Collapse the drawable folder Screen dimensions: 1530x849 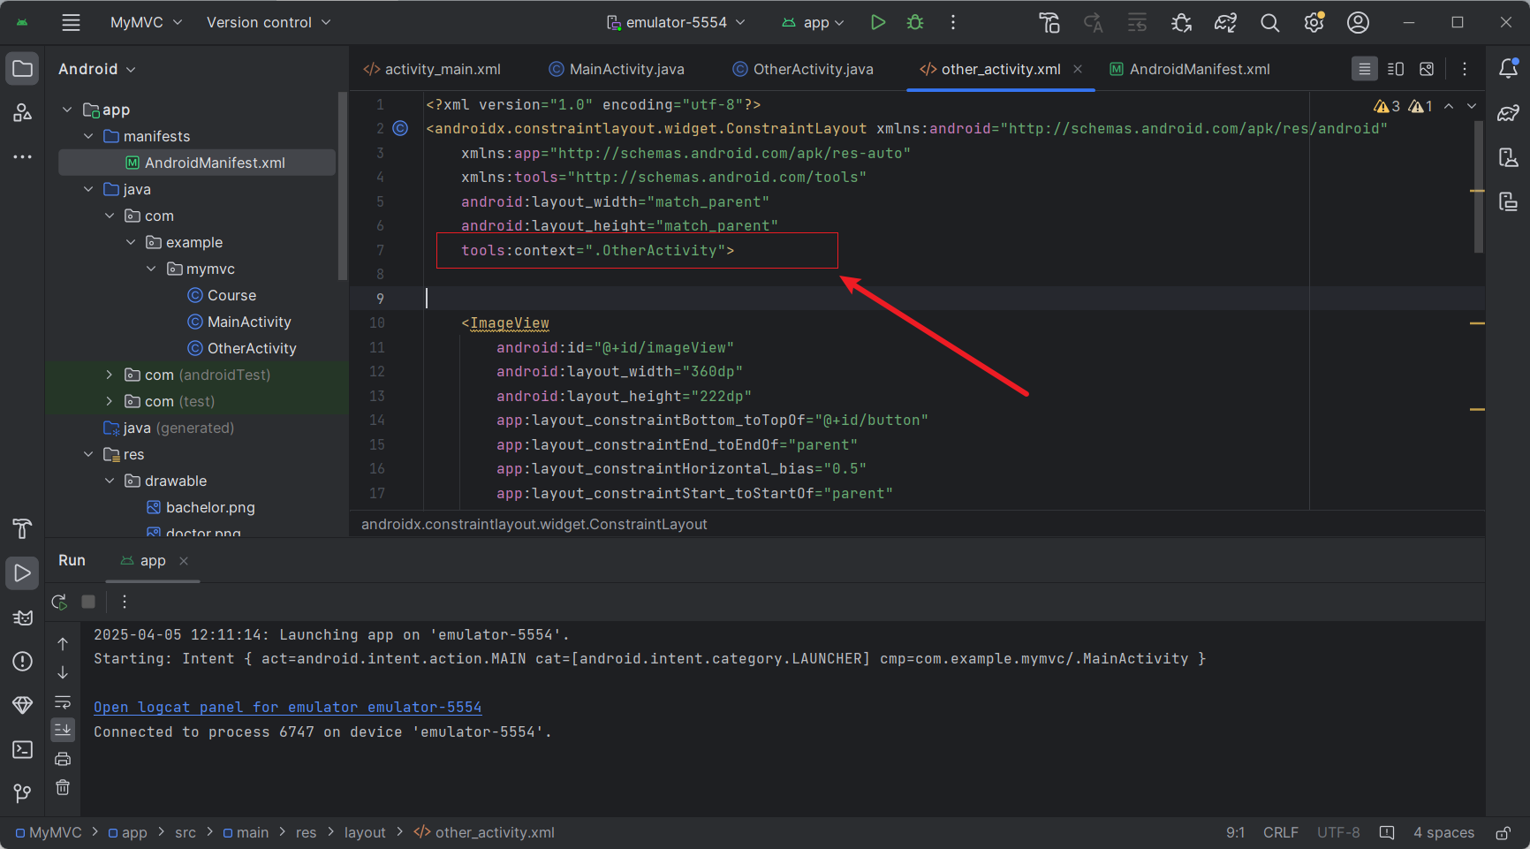110,481
